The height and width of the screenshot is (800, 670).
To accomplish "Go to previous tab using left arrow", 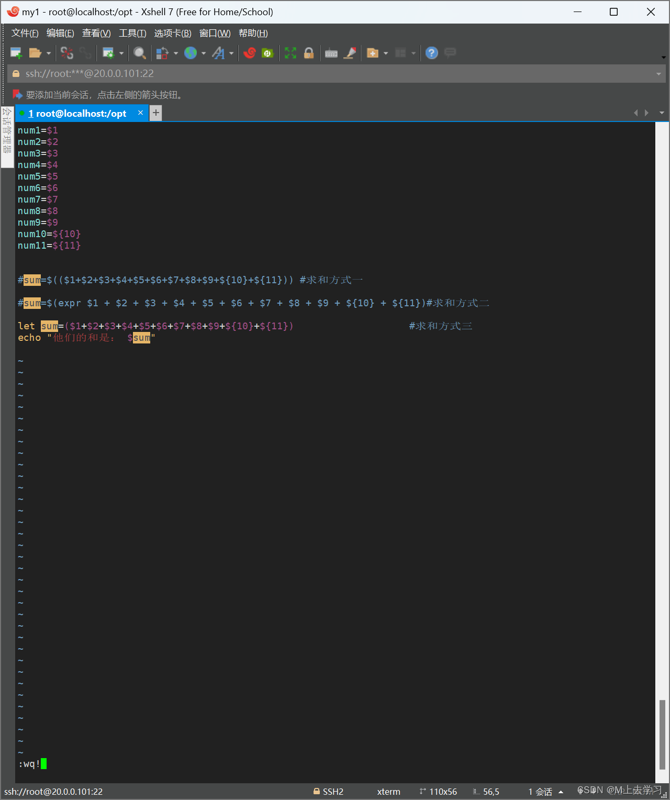I will [x=635, y=113].
